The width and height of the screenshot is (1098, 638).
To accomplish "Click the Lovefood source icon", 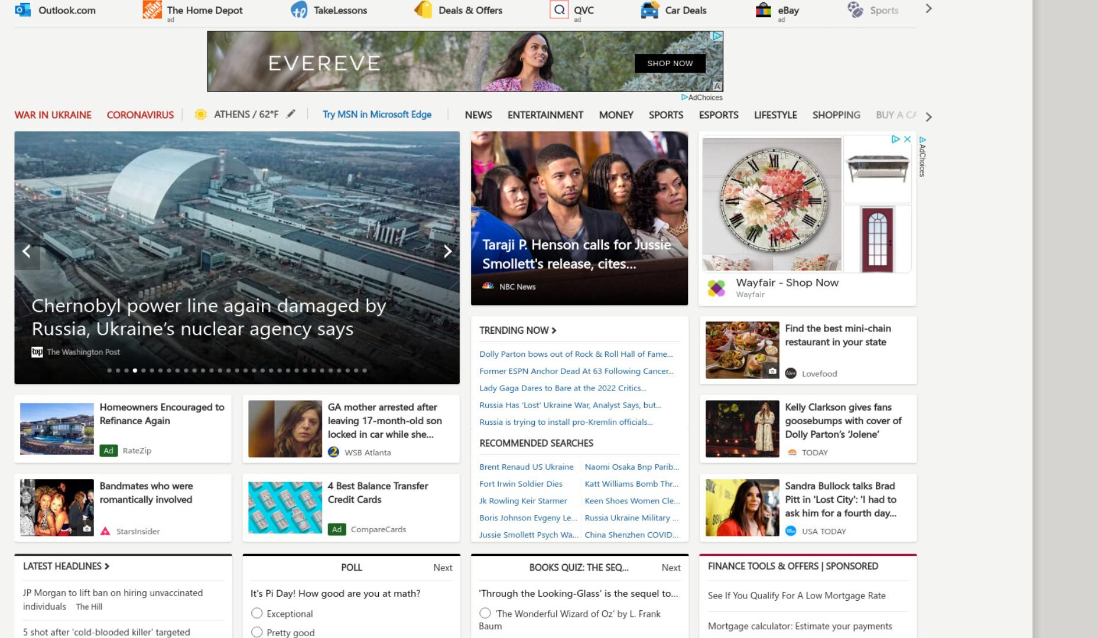I will tap(791, 373).
